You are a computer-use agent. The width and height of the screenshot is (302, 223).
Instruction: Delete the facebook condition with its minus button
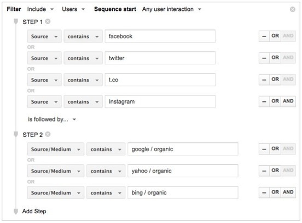click(264, 36)
